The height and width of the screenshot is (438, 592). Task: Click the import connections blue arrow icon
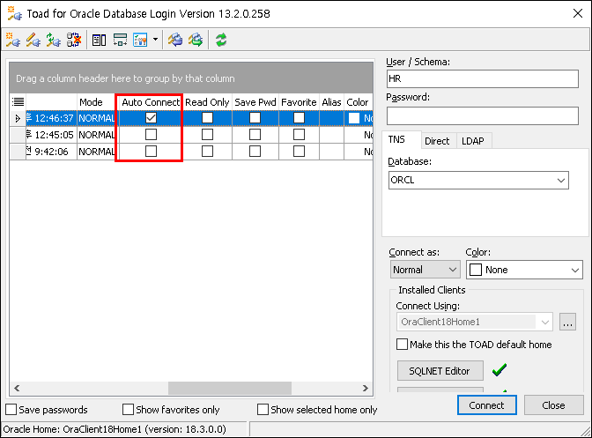pyautogui.click(x=175, y=40)
